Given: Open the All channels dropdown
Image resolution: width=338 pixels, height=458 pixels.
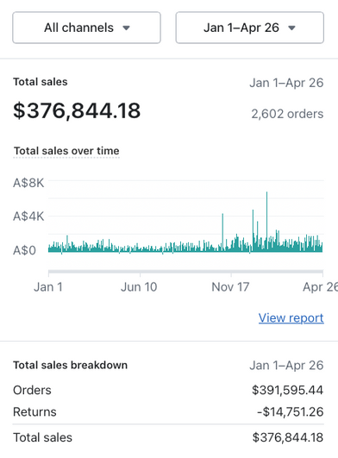Looking at the screenshot, I should click(x=87, y=28).
